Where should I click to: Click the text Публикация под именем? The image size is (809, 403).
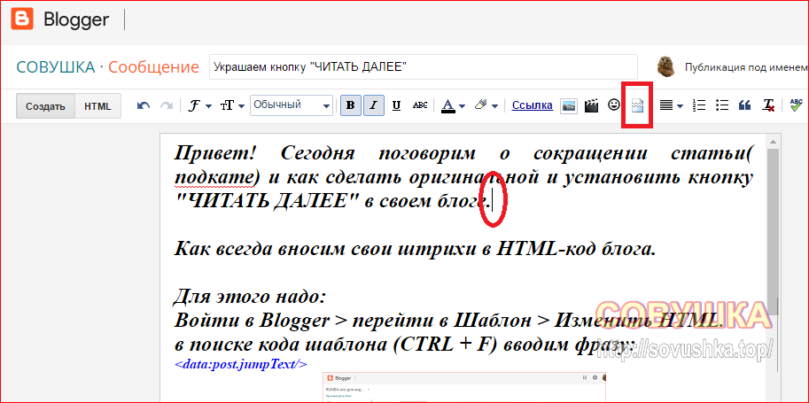point(746,67)
